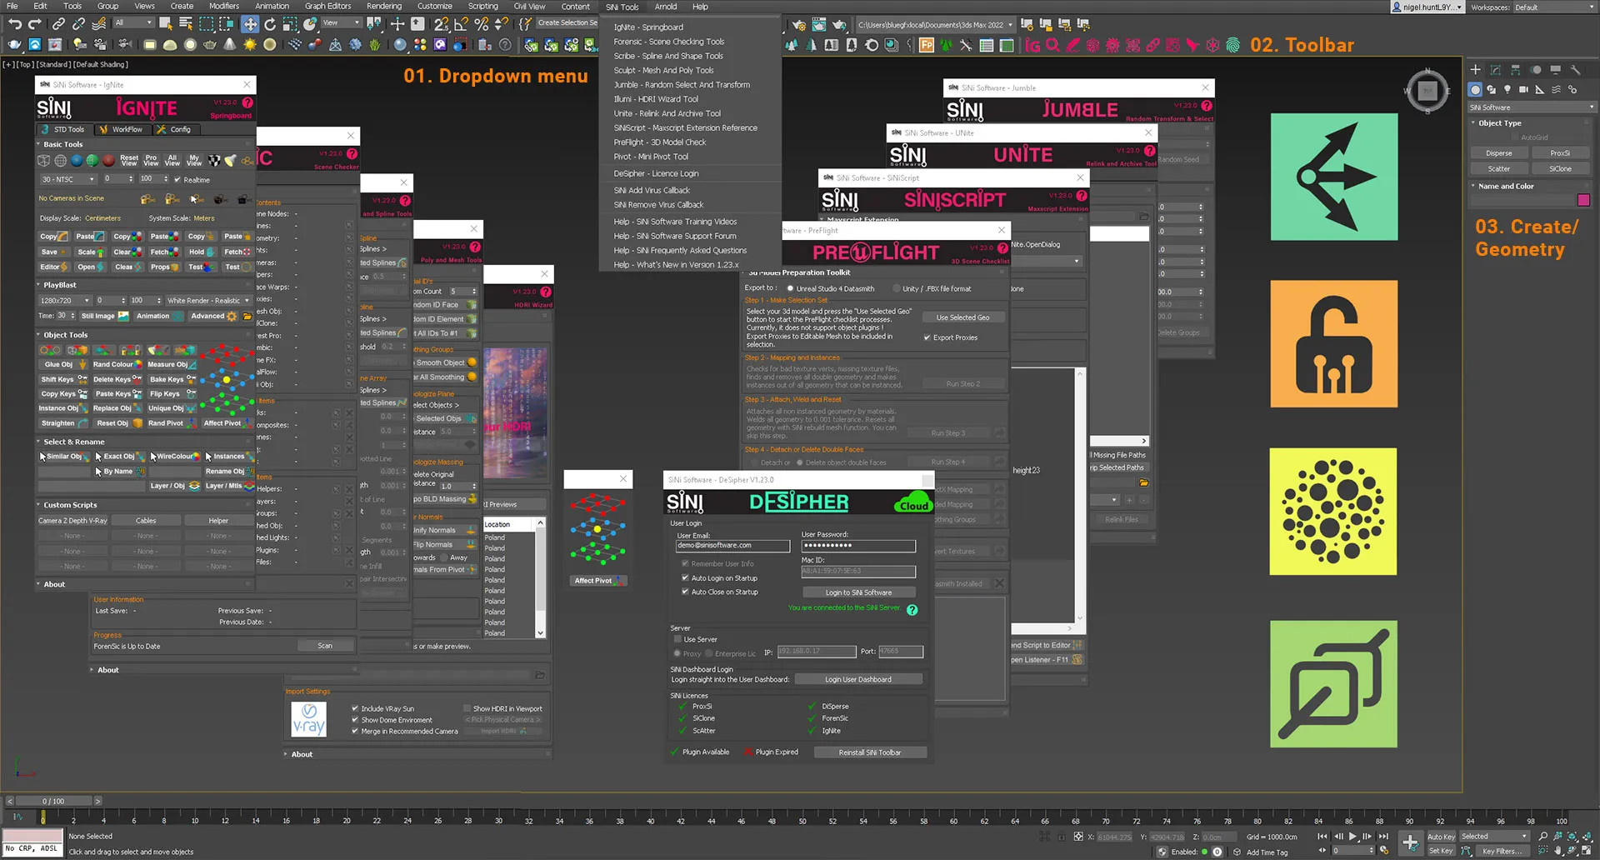Click the Redo arrow in main toolbar

(x=35, y=24)
